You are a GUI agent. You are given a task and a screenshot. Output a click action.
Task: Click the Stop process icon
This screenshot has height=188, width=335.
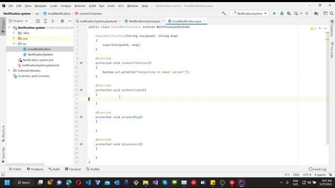(x=307, y=14)
